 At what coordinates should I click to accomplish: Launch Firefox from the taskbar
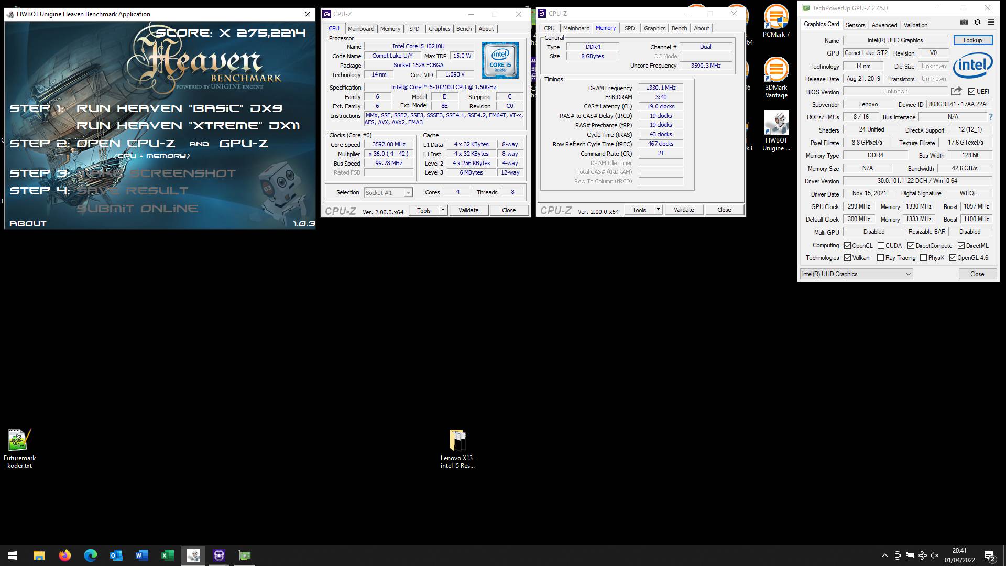tap(64, 556)
